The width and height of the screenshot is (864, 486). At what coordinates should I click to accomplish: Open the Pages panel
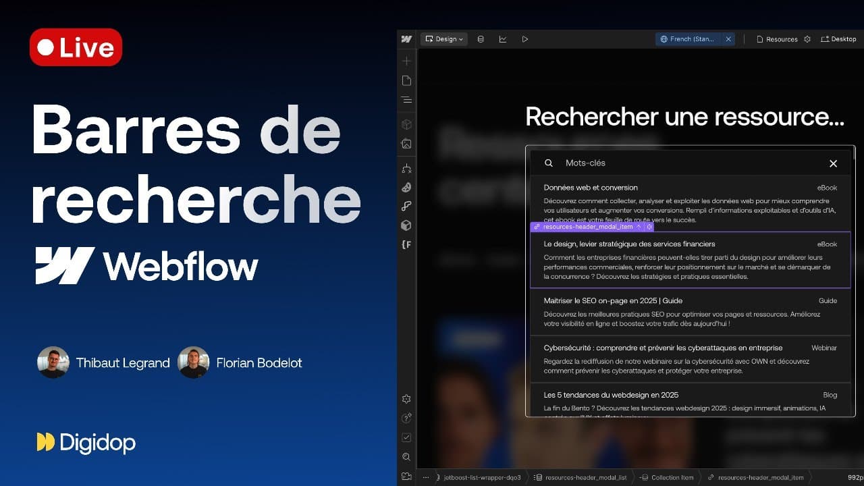(406, 80)
